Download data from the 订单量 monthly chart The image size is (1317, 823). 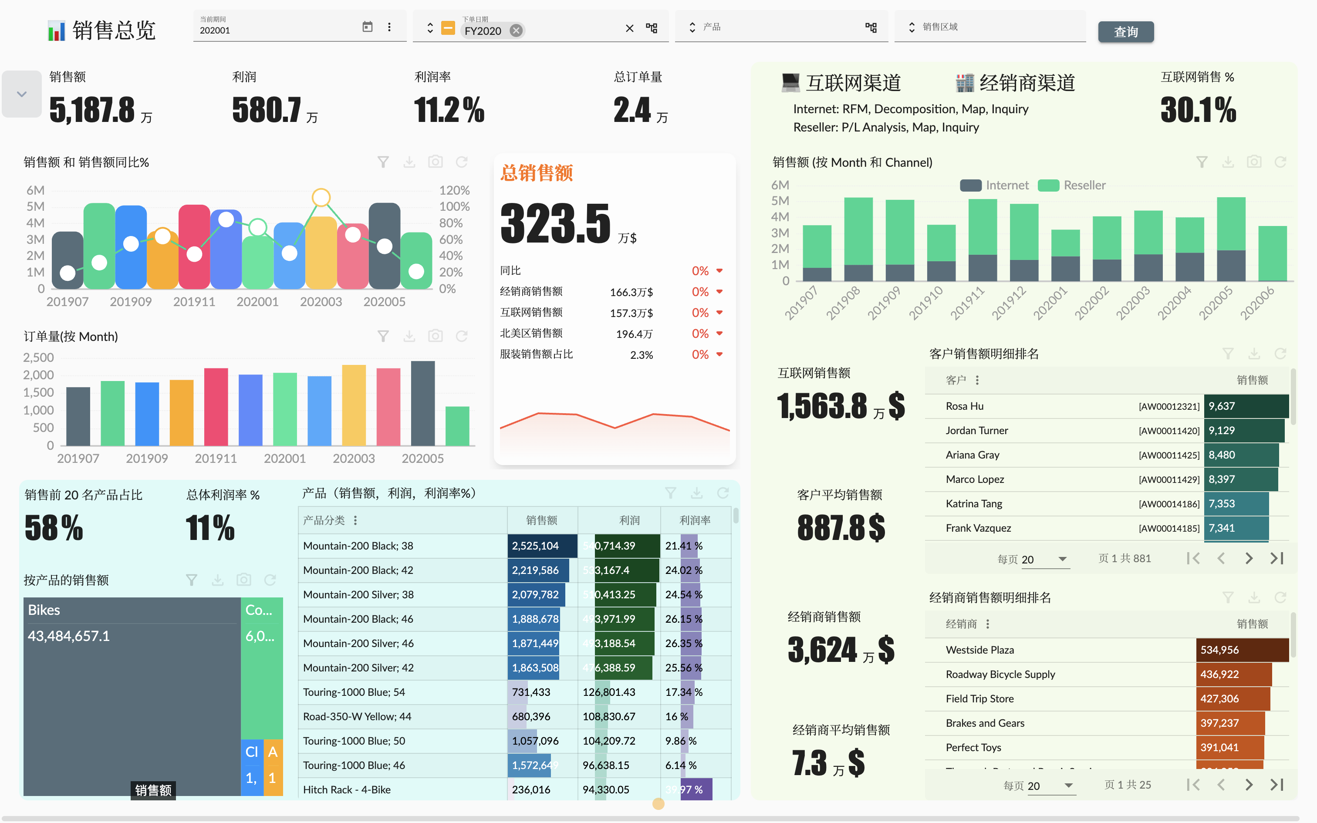(409, 336)
